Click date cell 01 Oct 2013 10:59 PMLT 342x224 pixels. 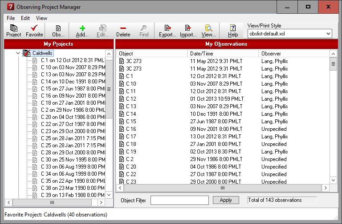coord(217,99)
